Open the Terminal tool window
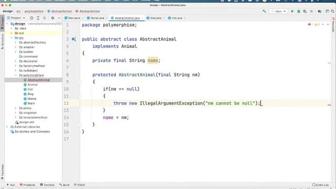Viewport: 336px width, 189px height. [x=47, y=185]
